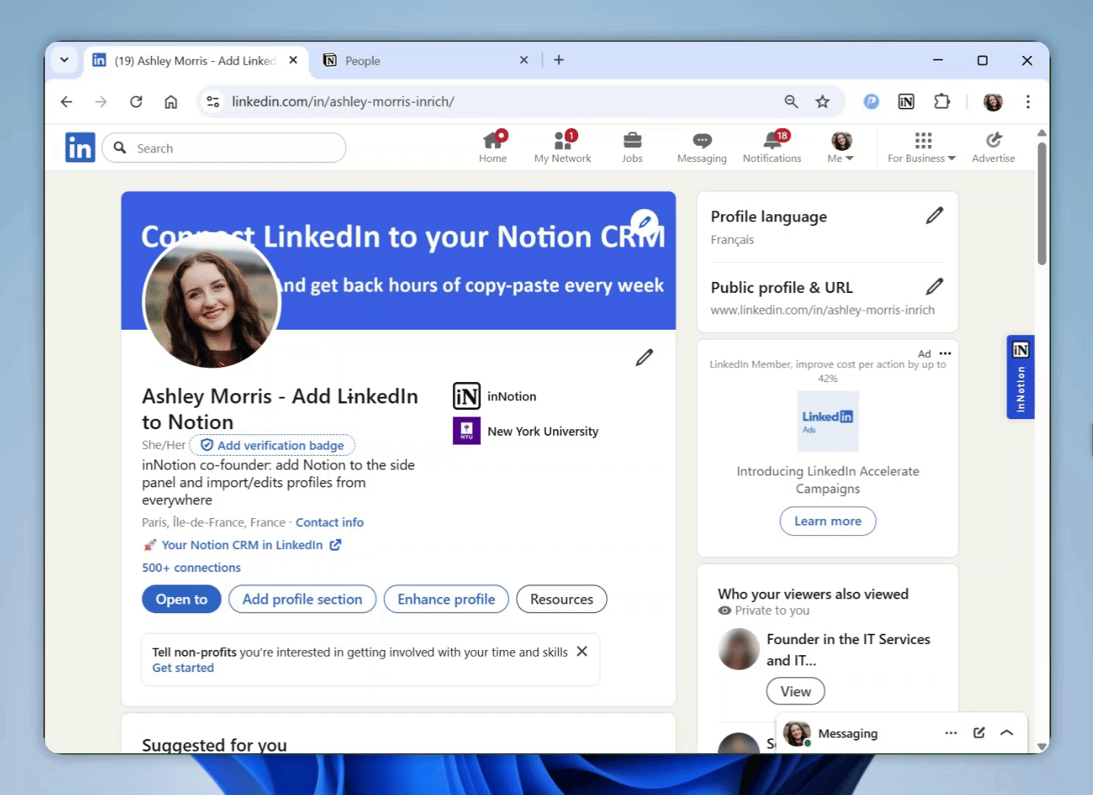Viewport: 1093px width, 795px height.
Task: Open Chrome profile avatar
Action: (x=993, y=102)
